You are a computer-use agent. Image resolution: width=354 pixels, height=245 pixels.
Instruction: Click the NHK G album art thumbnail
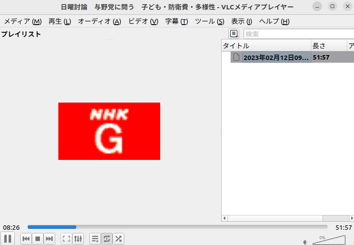point(109,131)
